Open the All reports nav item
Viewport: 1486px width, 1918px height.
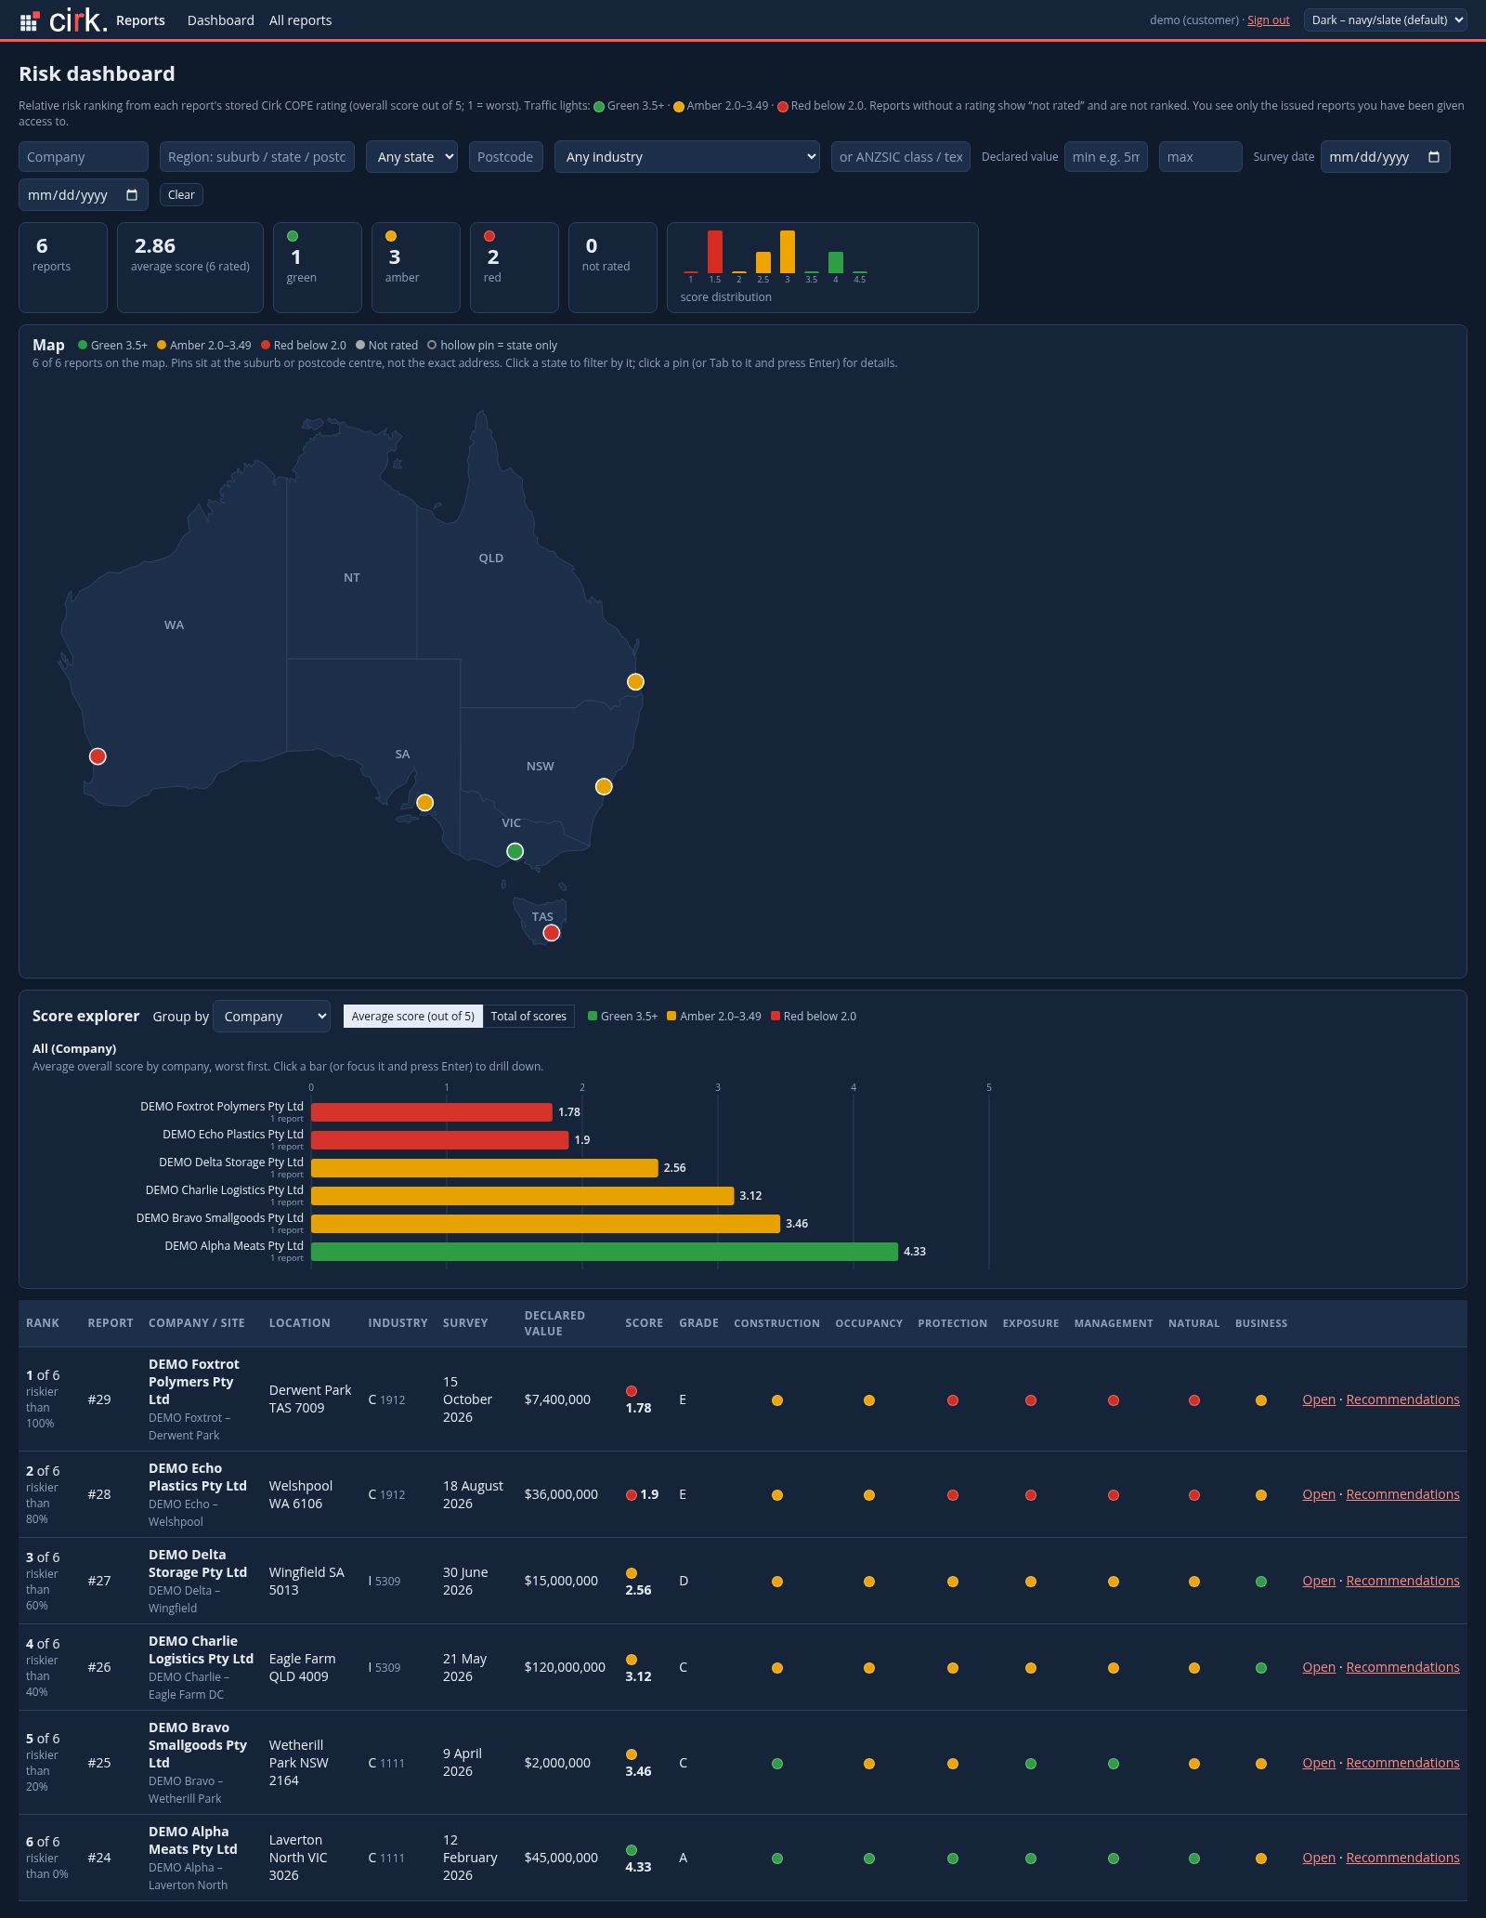pyautogui.click(x=300, y=20)
